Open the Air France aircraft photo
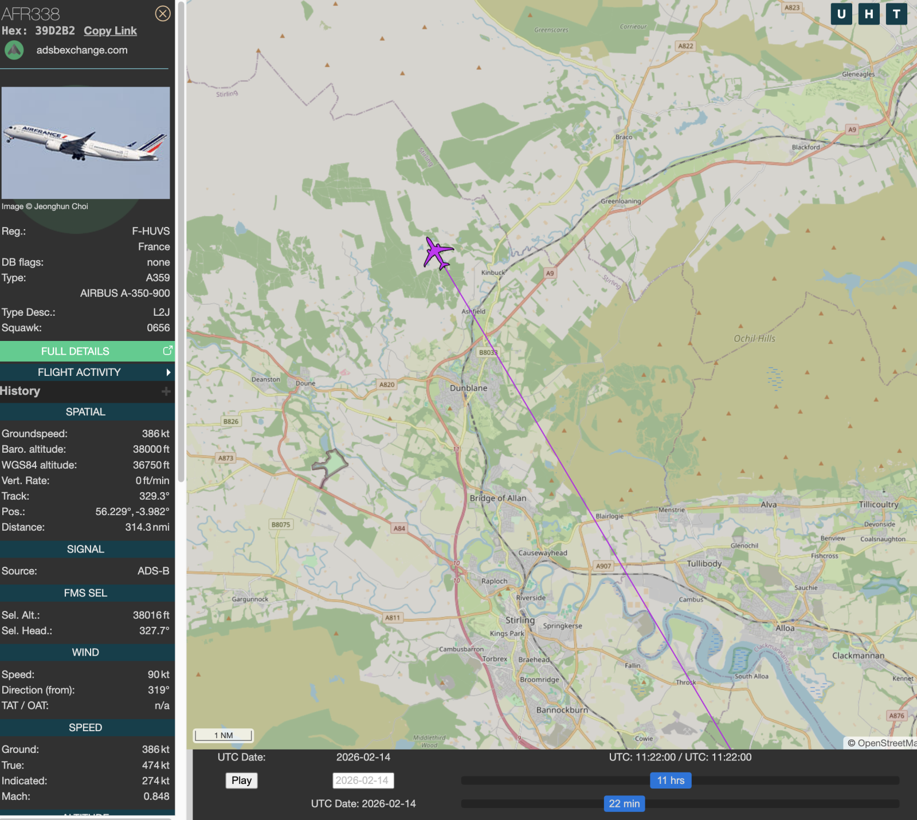The image size is (917, 820). (x=85, y=143)
